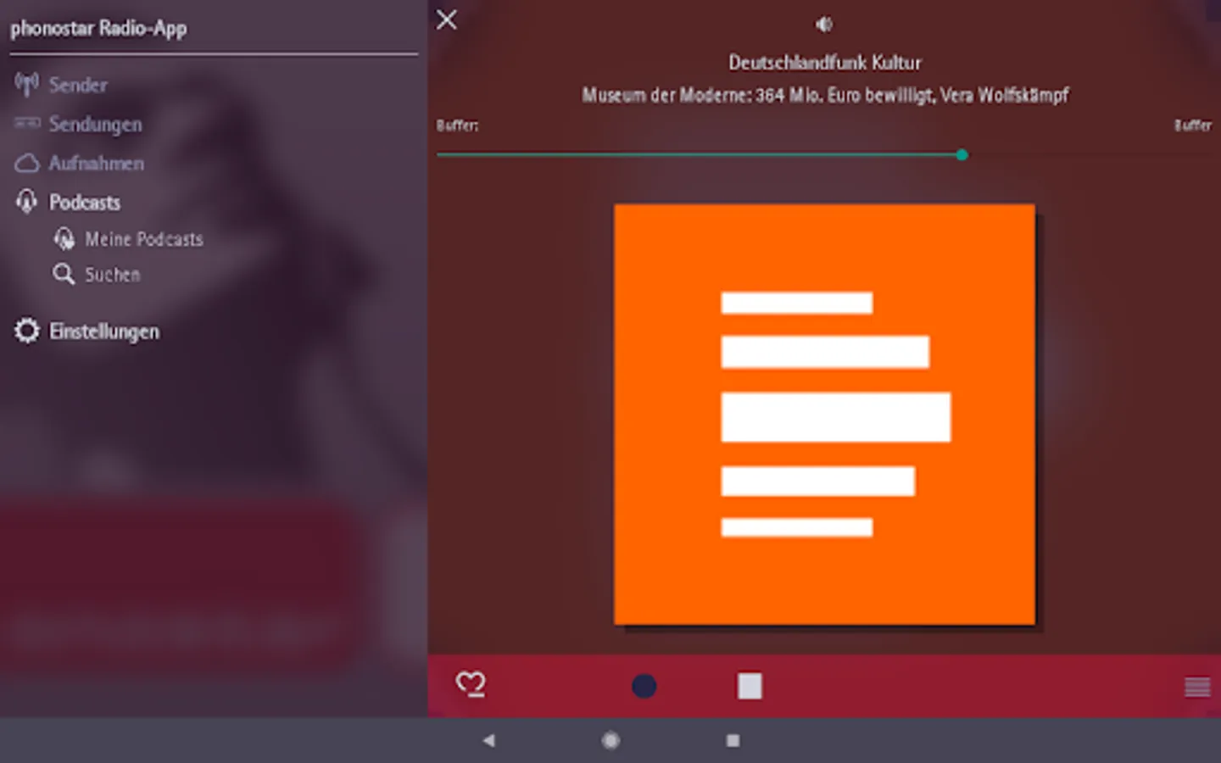The height and width of the screenshot is (763, 1221).
Task: Click the antenna icon next to Sender
Action: 26,84
